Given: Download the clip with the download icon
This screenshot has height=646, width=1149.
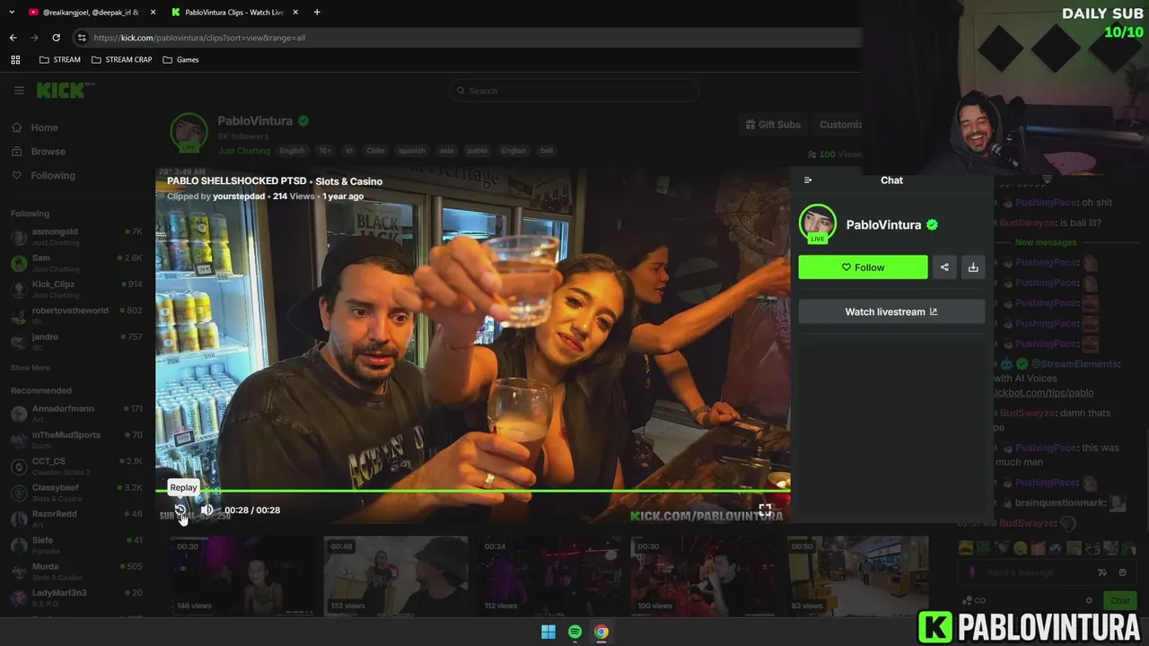Looking at the screenshot, I should (x=973, y=267).
